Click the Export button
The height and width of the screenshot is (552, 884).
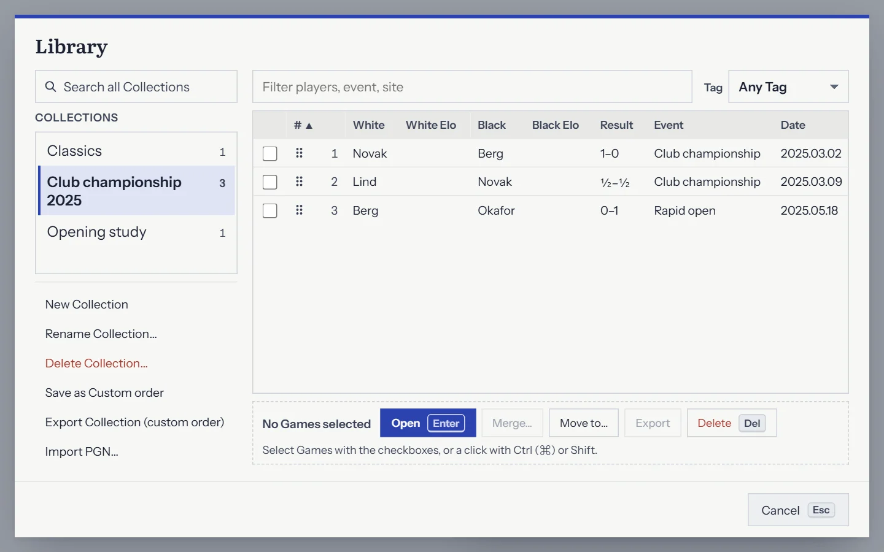(x=653, y=423)
